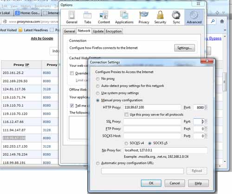Open the Content options panel icon
The image size is (232, 194).
[x=104, y=17]
